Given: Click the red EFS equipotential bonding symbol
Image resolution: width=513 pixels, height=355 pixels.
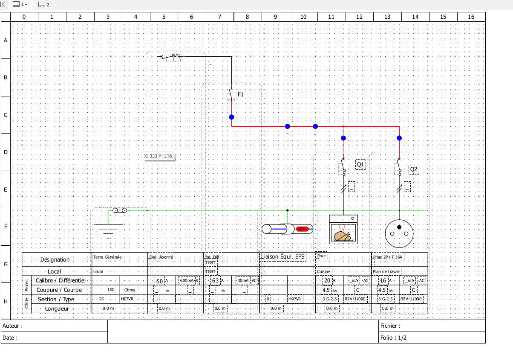Looking at the screenshot, I should tap(302, 229).
